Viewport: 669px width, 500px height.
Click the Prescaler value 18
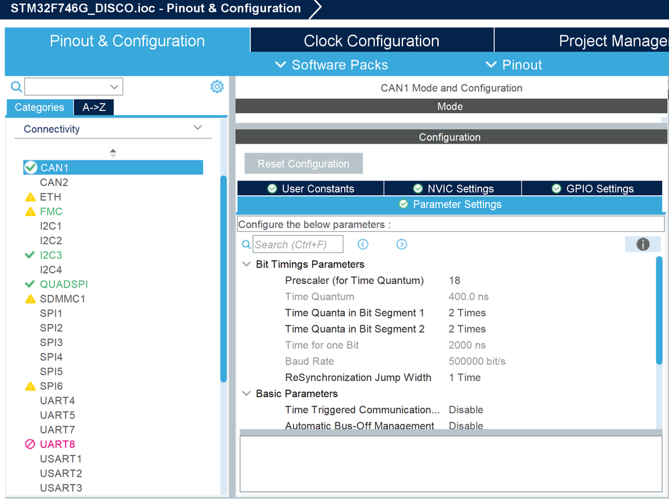tap(455, 280)
